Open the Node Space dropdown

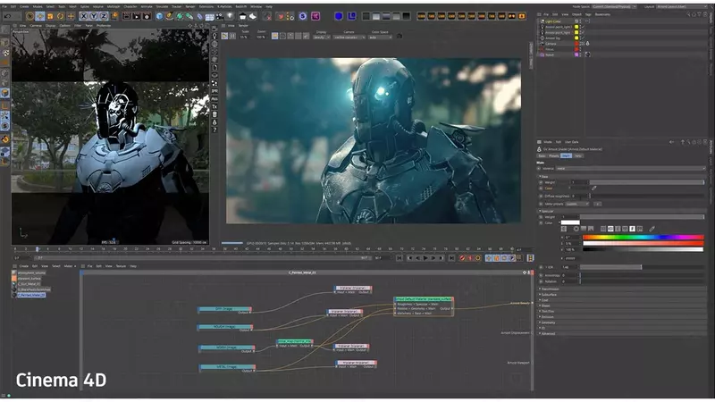point(613,7)
